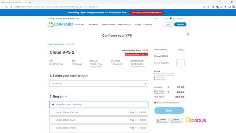Click the Log In button
Image resolution: width=236 pixels, height=133 pixels.
coord(168,24)
